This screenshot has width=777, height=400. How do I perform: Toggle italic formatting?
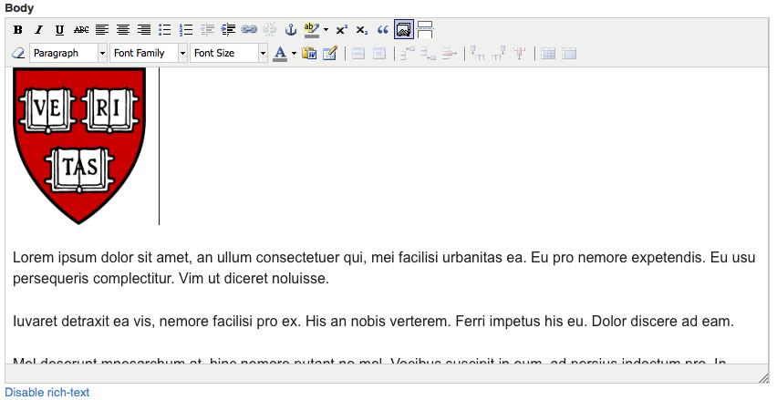[38, 30]
